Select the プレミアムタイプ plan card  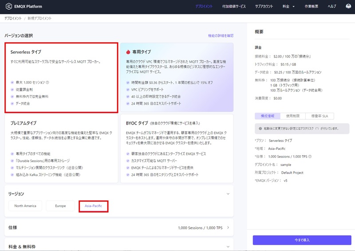coord(61,149)
